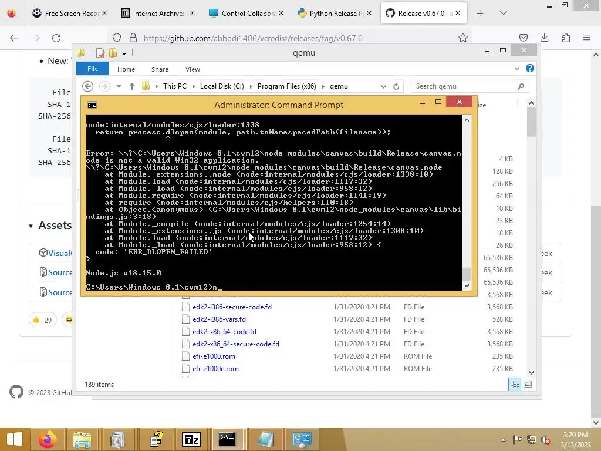Open the Windows Start button
The image size is (601, 451).
tap(15, 439)
